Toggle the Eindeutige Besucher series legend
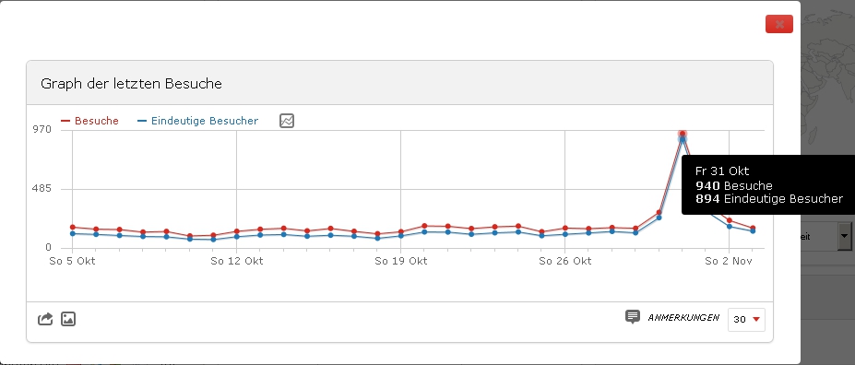 click(198, 121)
